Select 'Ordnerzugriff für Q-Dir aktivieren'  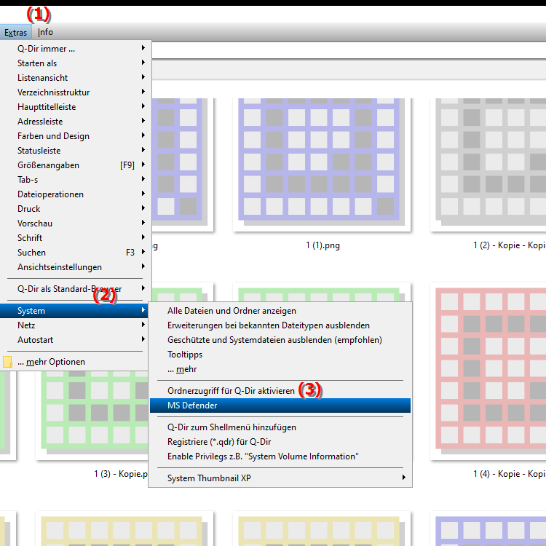(280, 391)
